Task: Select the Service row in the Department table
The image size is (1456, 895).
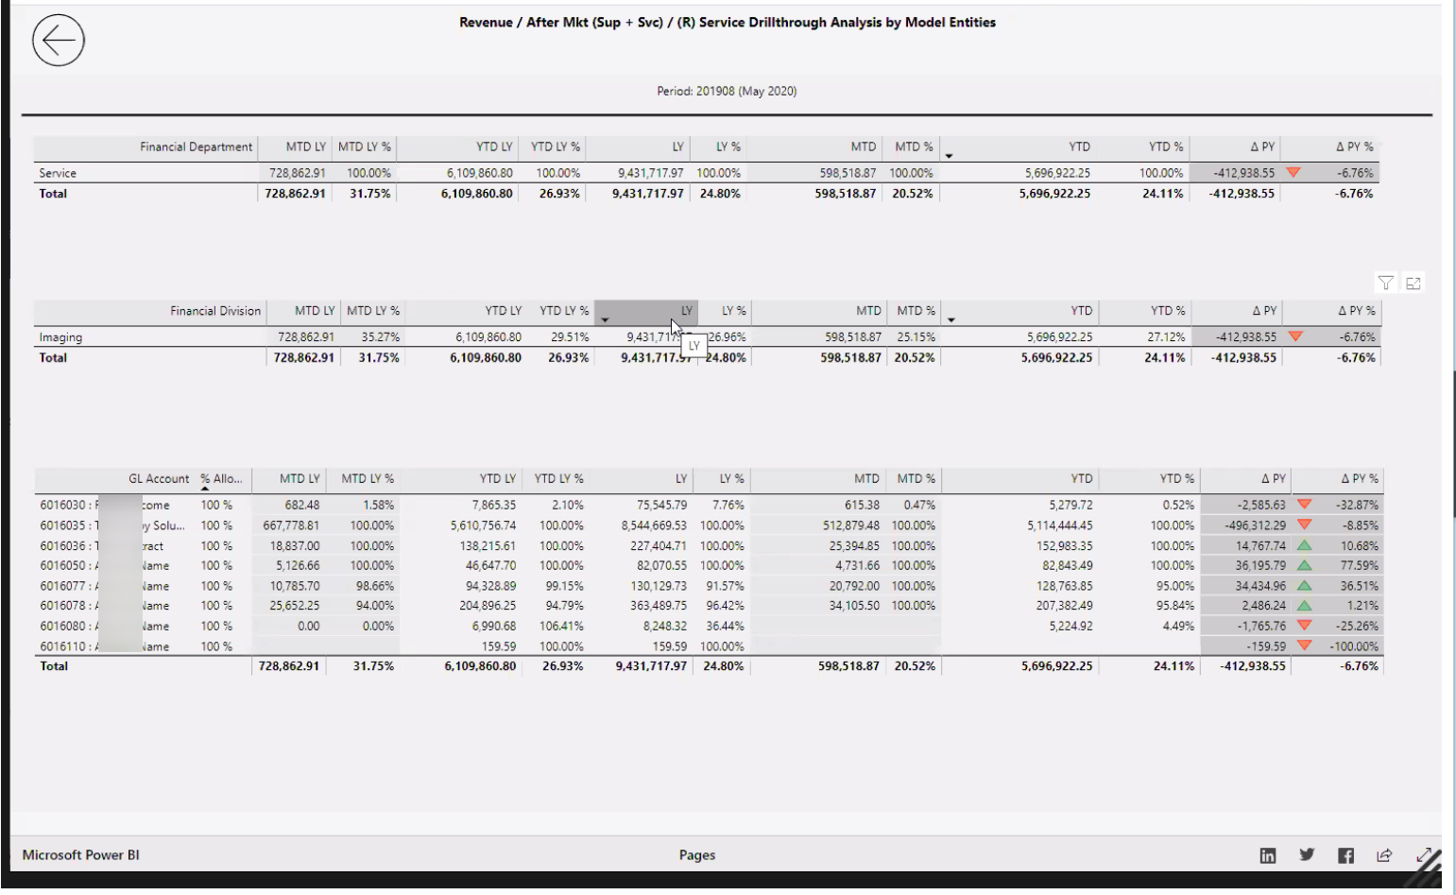Action: [706, 173]
